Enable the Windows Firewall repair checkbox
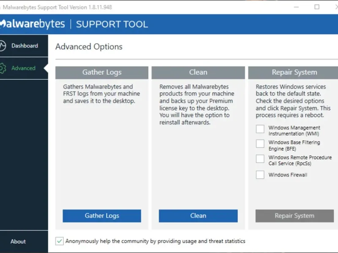 pos(260,175)
